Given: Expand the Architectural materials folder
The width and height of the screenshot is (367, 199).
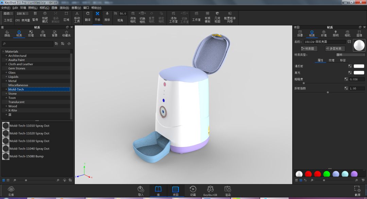Looking at the screenshot, I should 6,56.
